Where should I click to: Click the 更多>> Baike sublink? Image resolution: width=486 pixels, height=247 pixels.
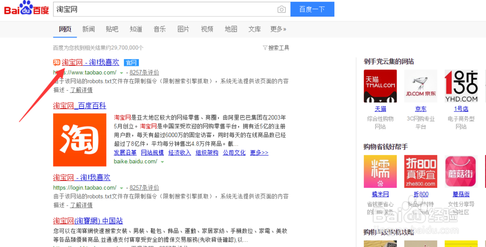[x=259, y=153]
